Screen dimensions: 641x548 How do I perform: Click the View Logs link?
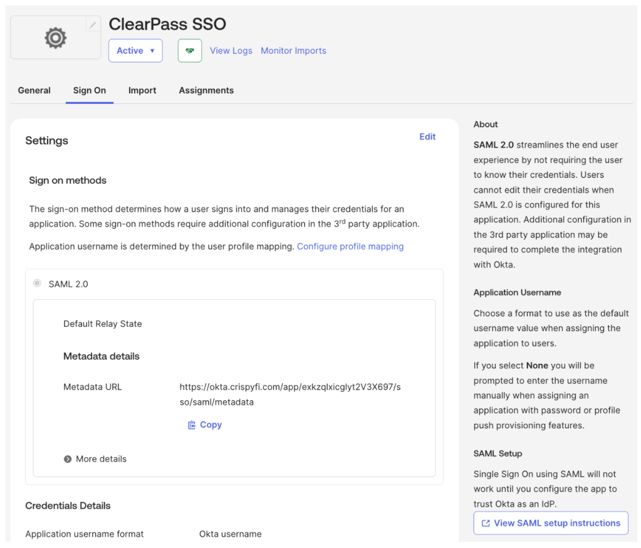pos(231,51)
